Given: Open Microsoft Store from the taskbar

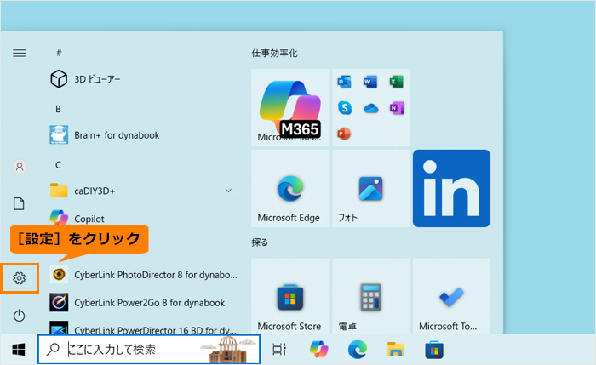Looking at the screenshot, I should point(434,350).
